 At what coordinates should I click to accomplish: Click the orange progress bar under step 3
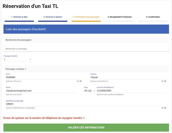86,21
